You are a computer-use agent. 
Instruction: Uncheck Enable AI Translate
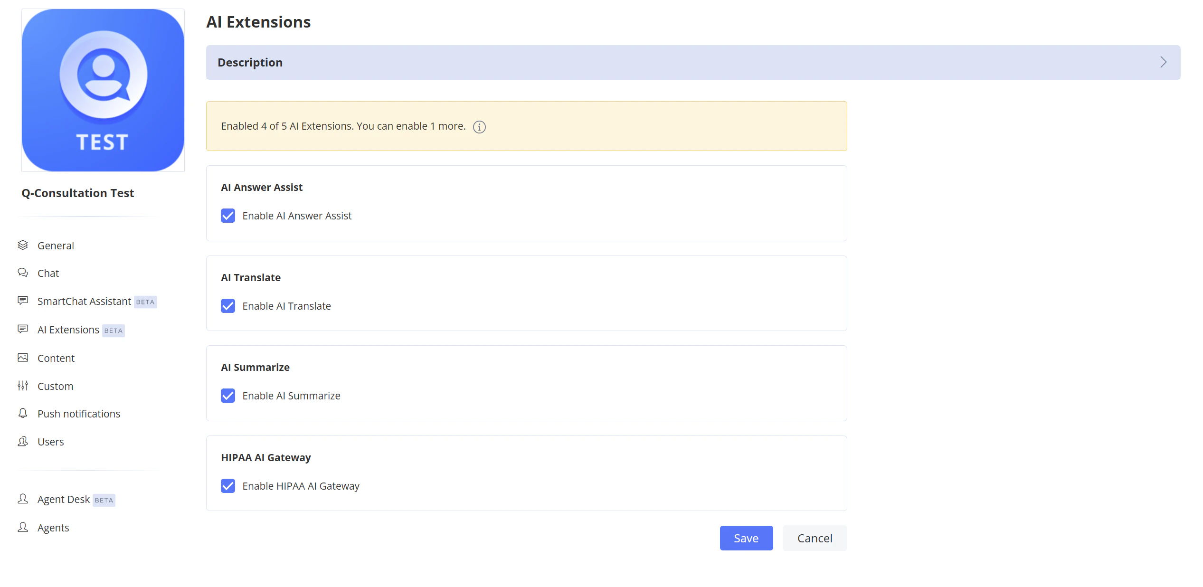pyautogui.click(x=228, y=306)
